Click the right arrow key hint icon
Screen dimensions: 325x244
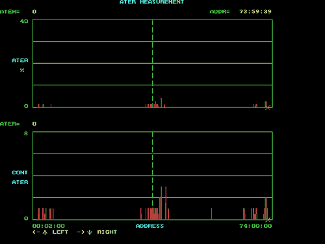81,232
